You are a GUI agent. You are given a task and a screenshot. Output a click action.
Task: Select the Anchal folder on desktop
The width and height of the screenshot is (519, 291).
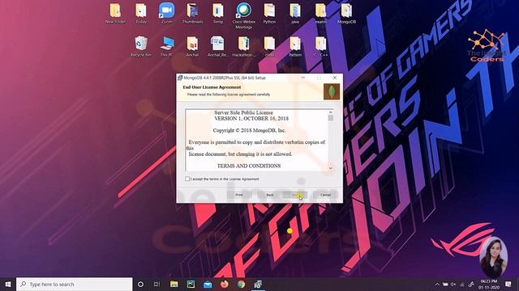click(x=192, y=47)
